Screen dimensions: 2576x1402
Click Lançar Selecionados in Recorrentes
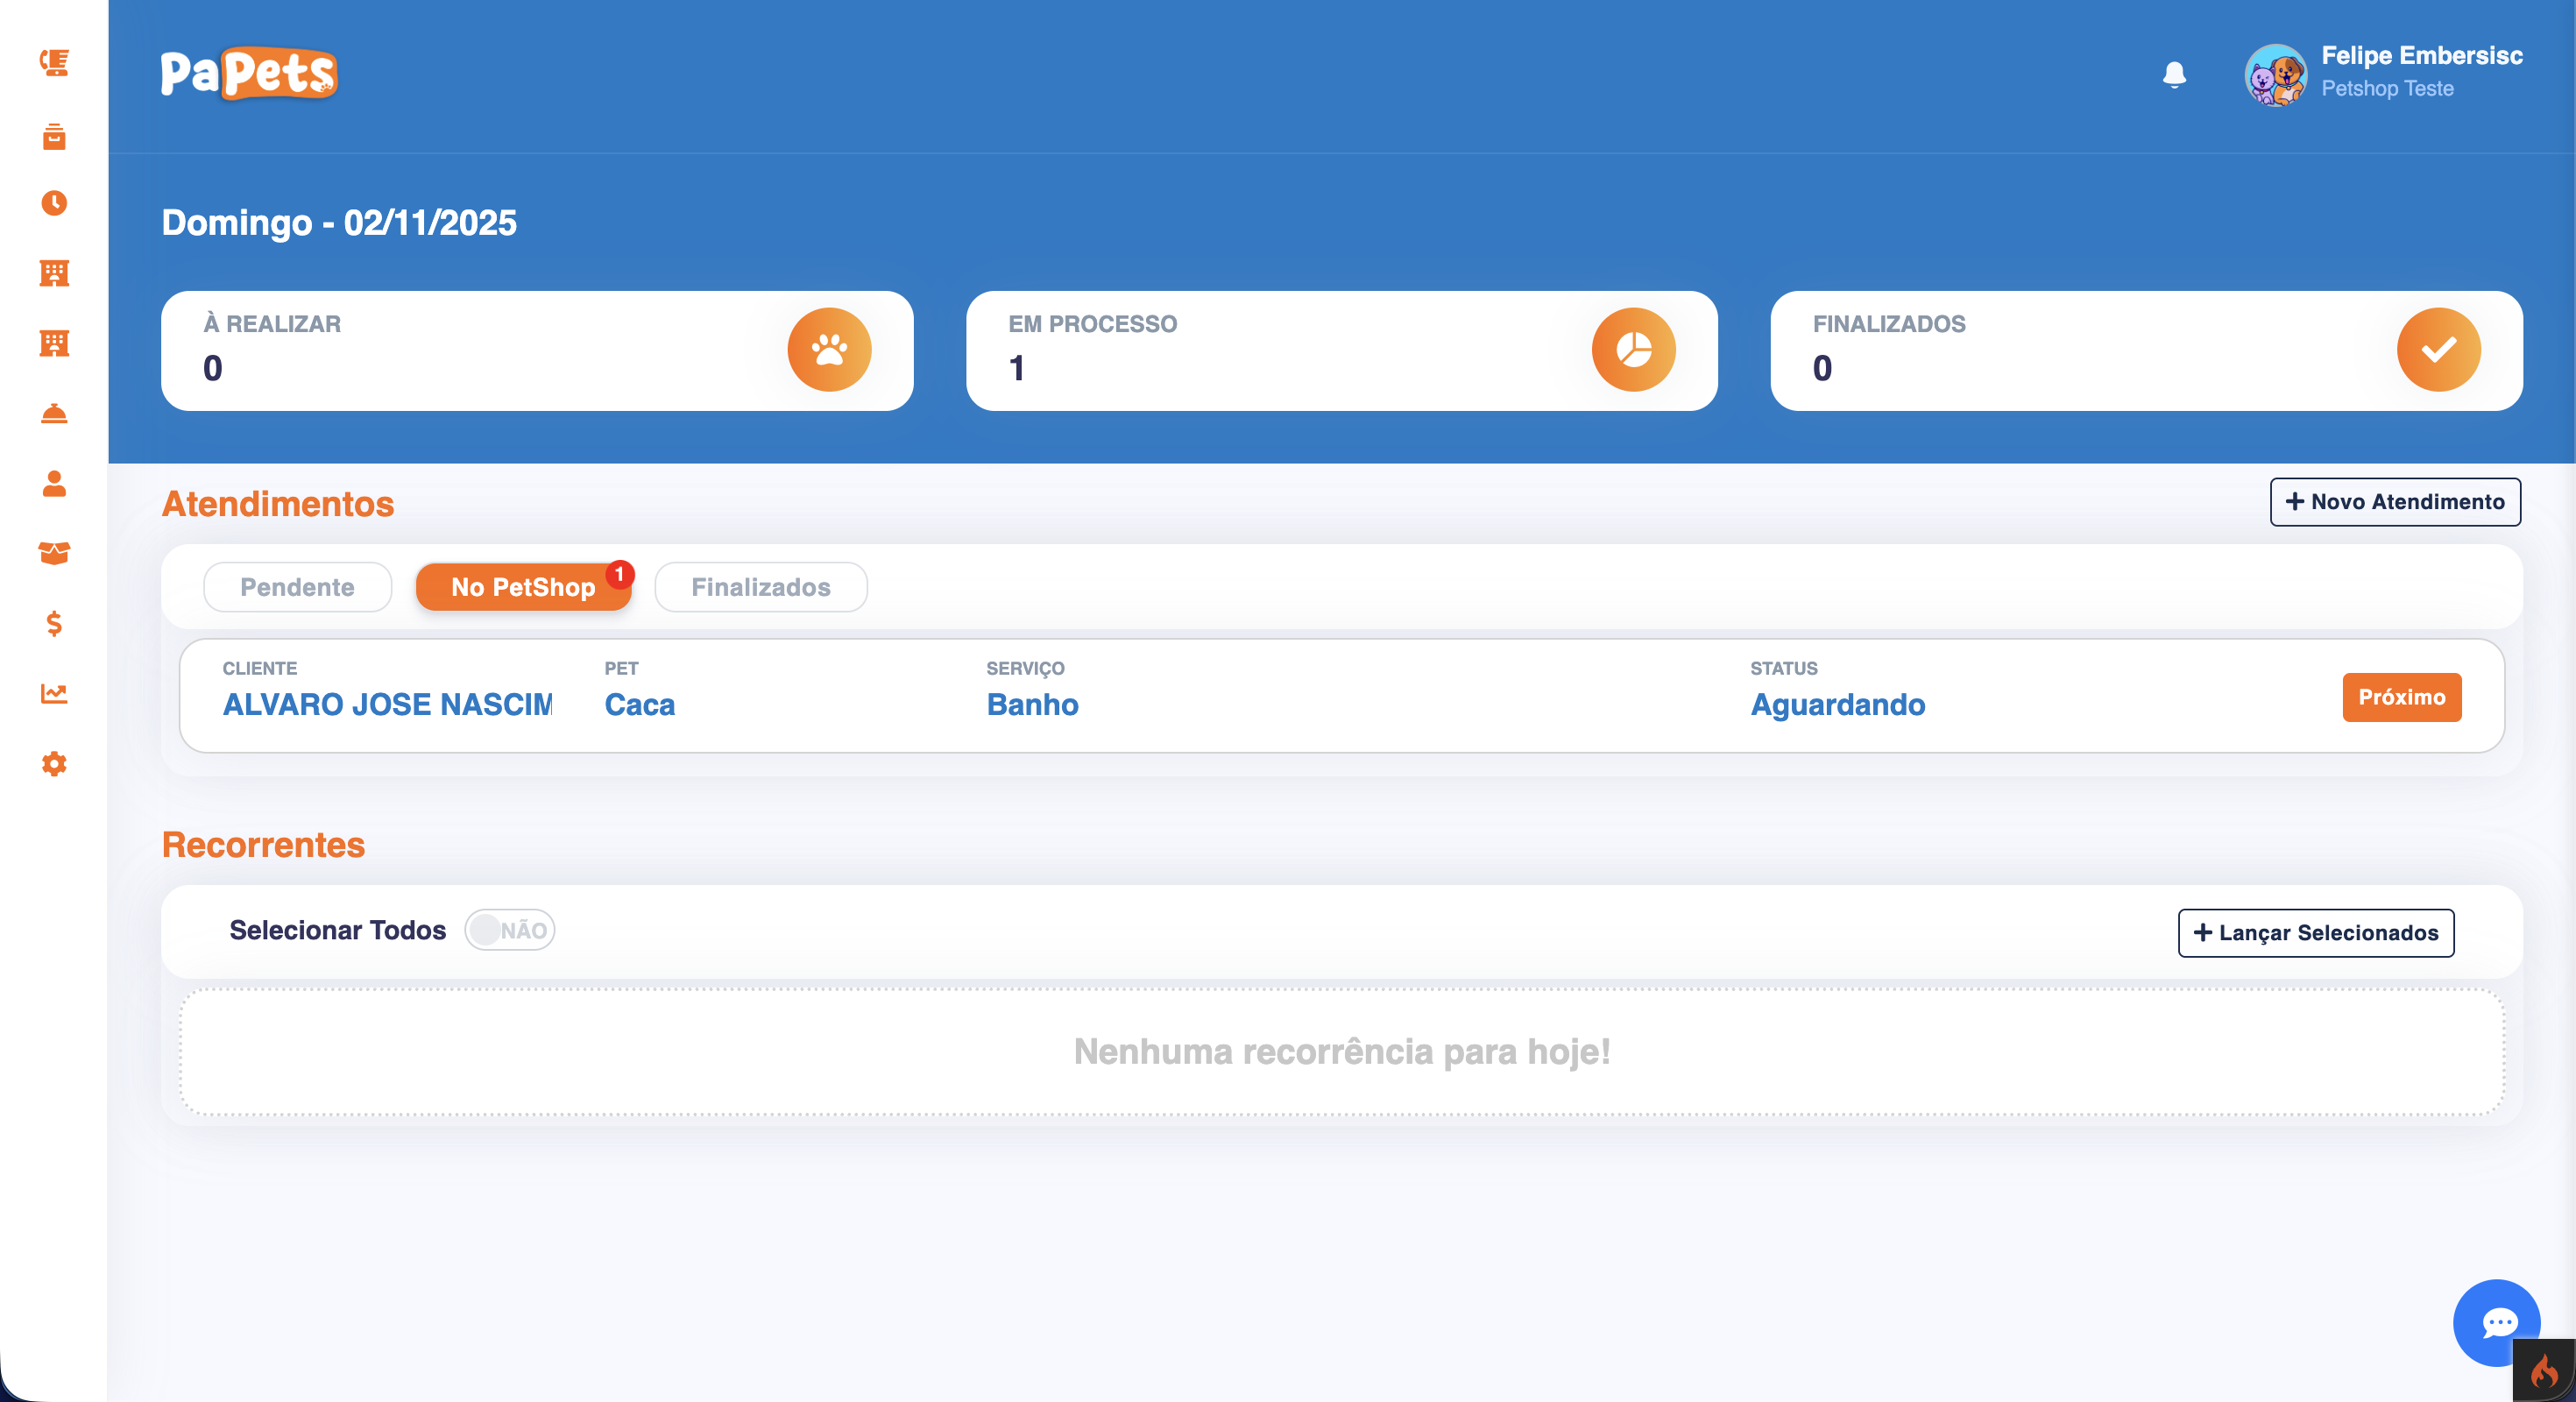(x=2316, y=932)
